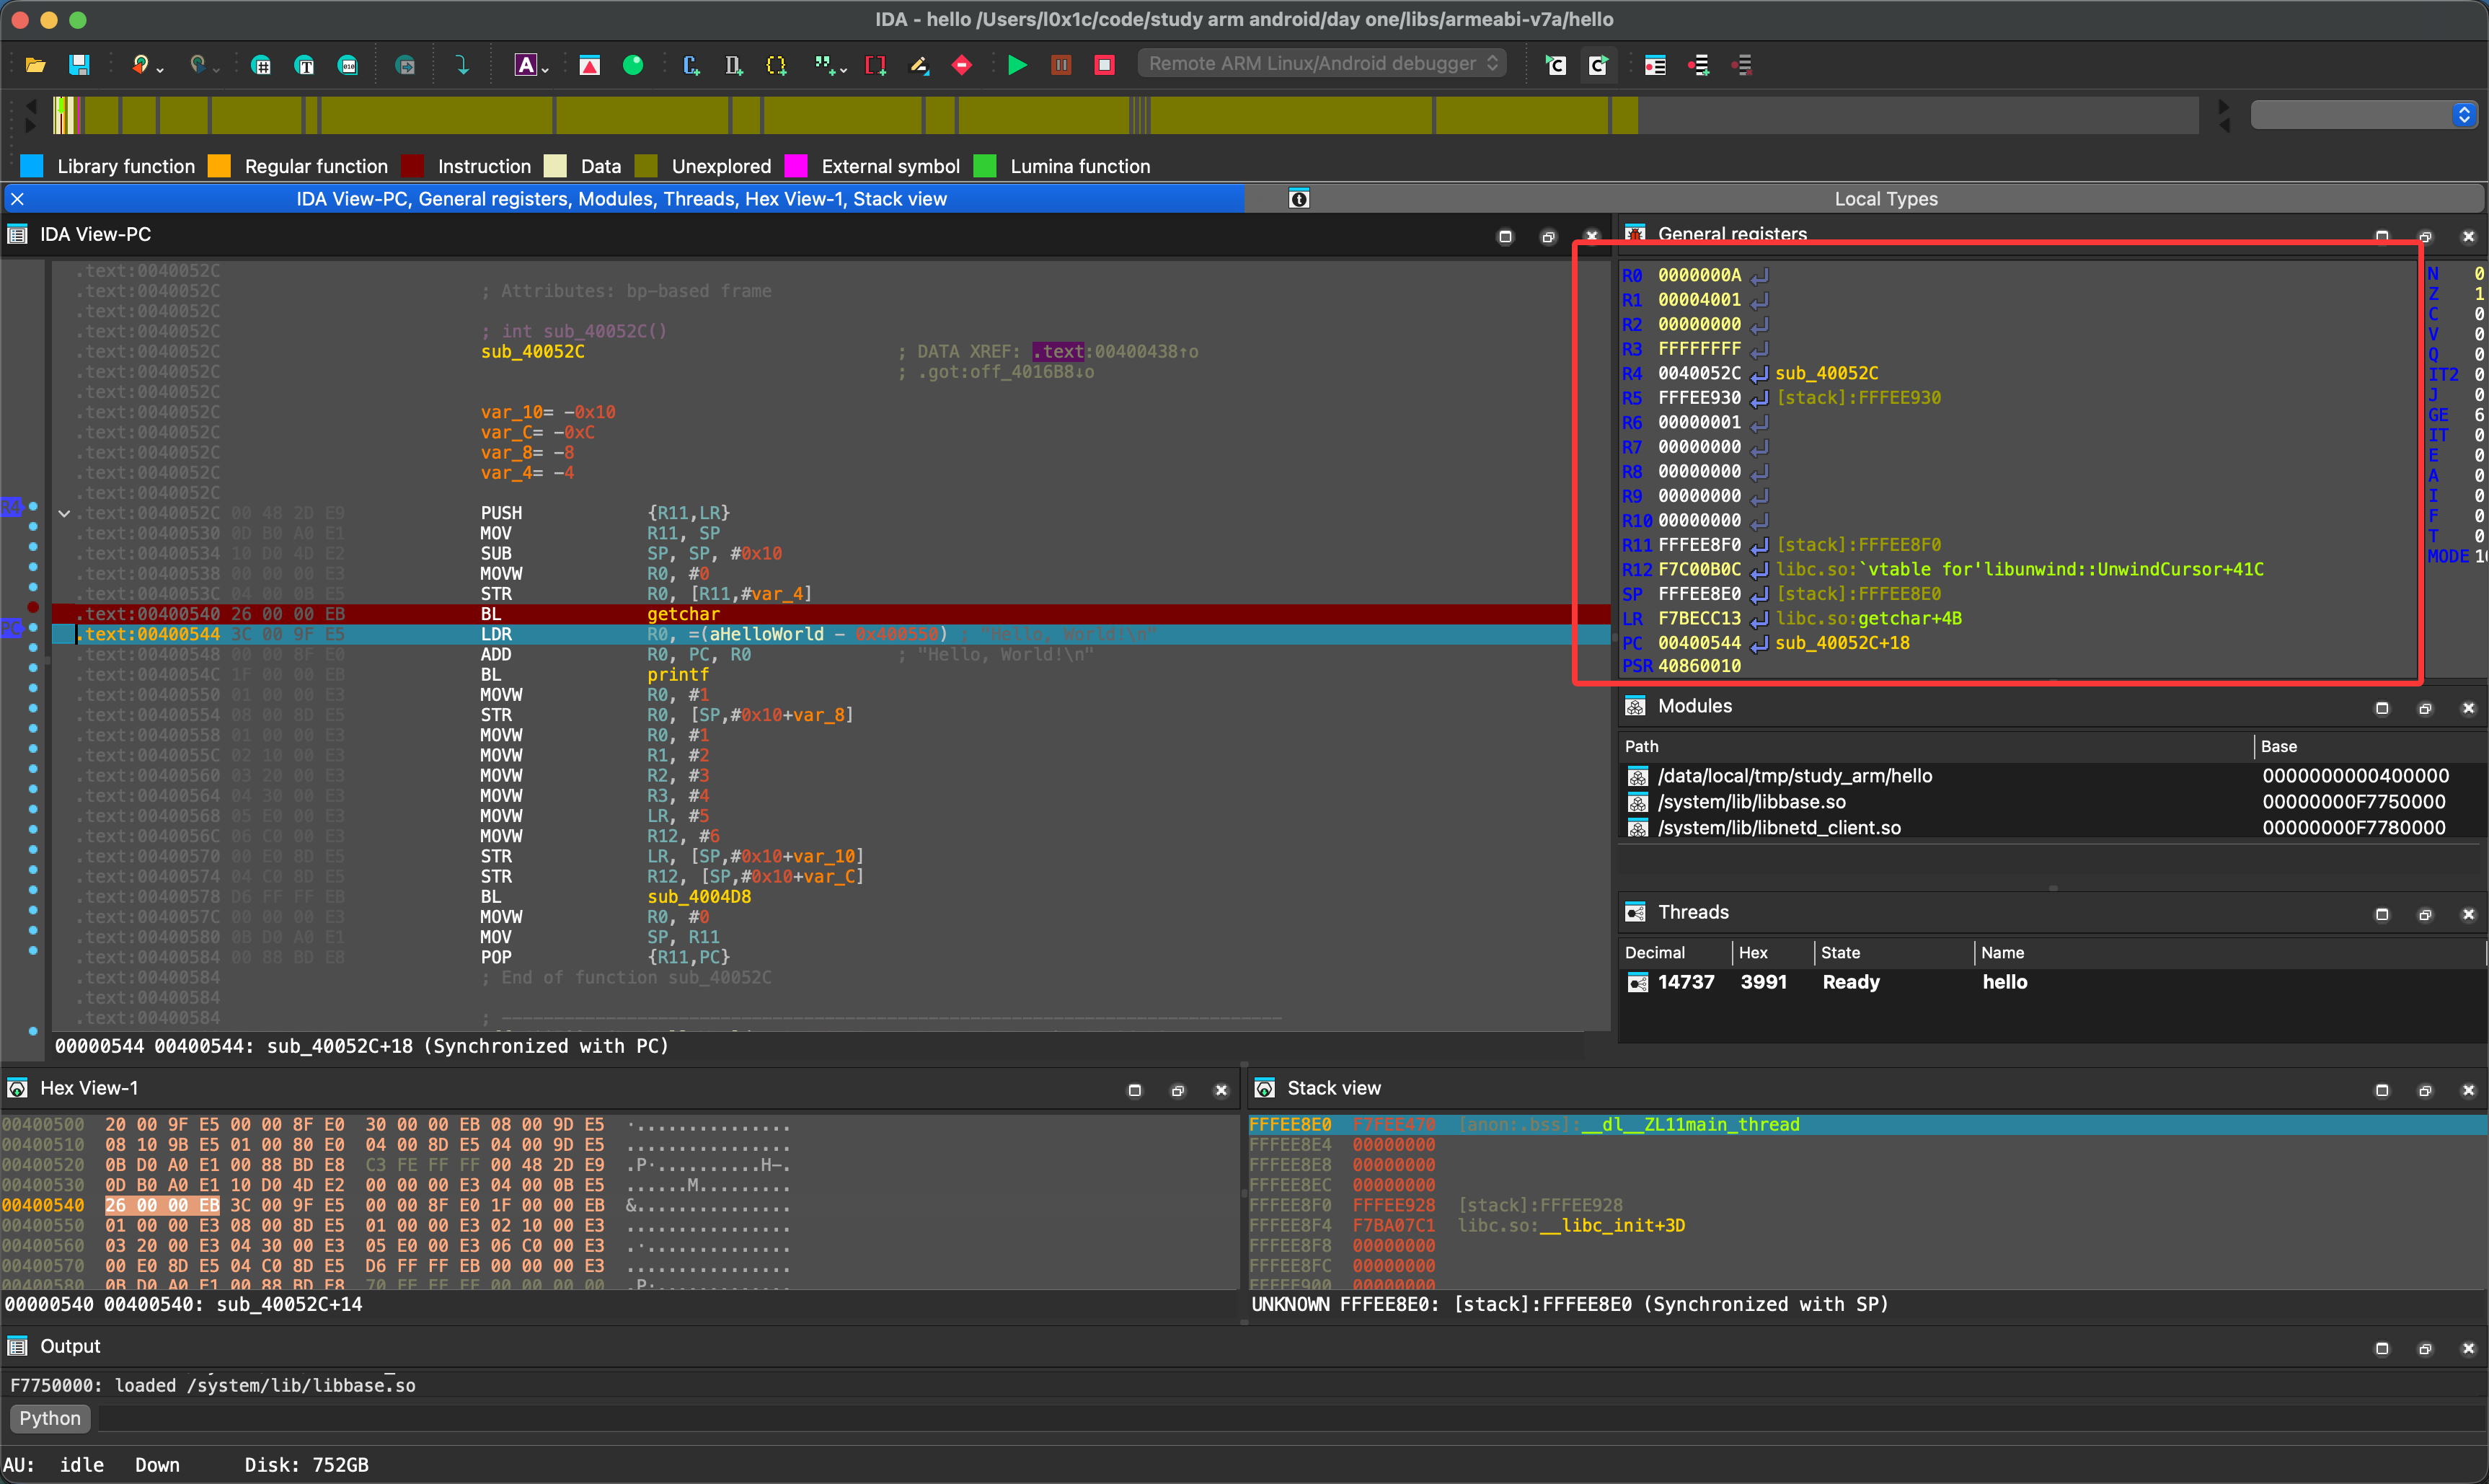This screenshot has width=2489, height=1484.
Task: Select the IDA View-PC combined tab
Action: click(x=621, y=199)
